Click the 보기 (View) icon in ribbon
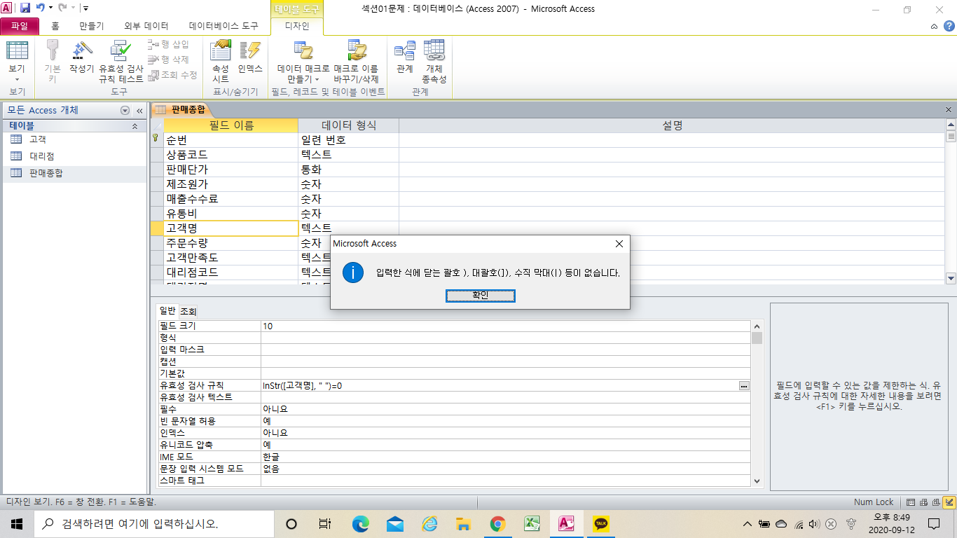 [17, 57]
